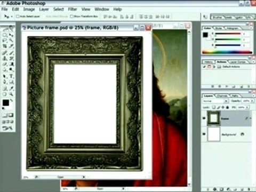Open the blend mode dropdown in Layers

(x=226, y=101)
